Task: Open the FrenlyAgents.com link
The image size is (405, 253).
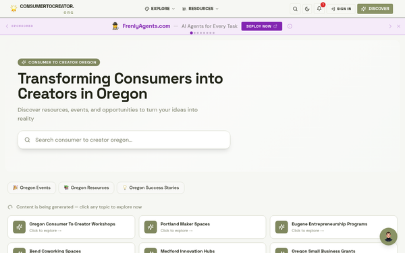Action: pyautogui.click(x=146, y=26)
